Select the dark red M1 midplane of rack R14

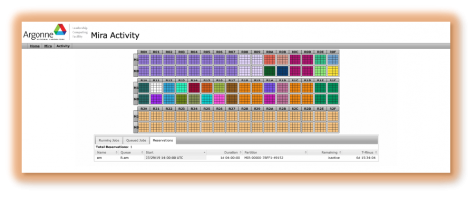pyautogui.click(x=194, y=87)
